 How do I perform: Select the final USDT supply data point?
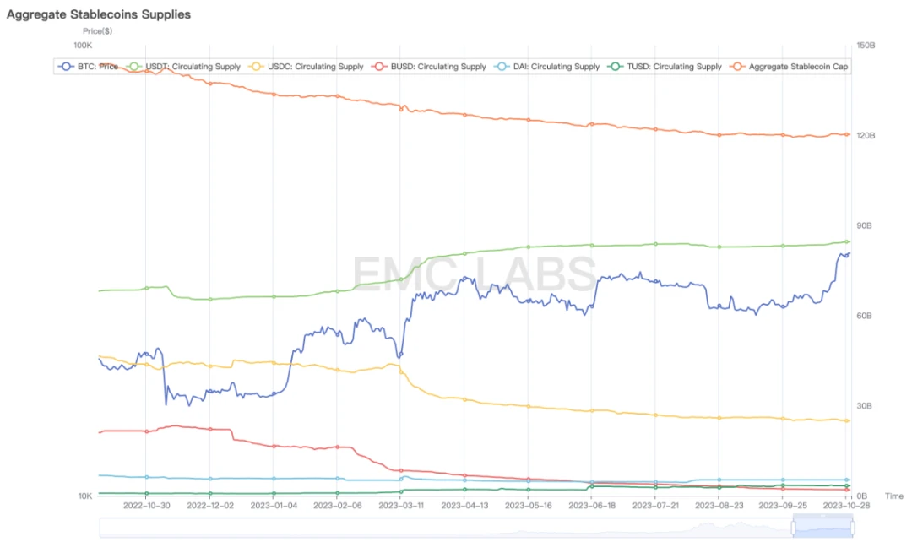(847, 241)
